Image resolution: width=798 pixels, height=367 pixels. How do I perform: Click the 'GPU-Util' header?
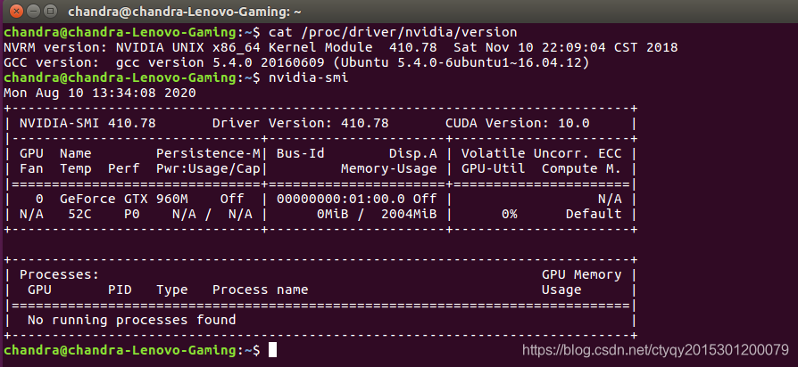(493, 168)
